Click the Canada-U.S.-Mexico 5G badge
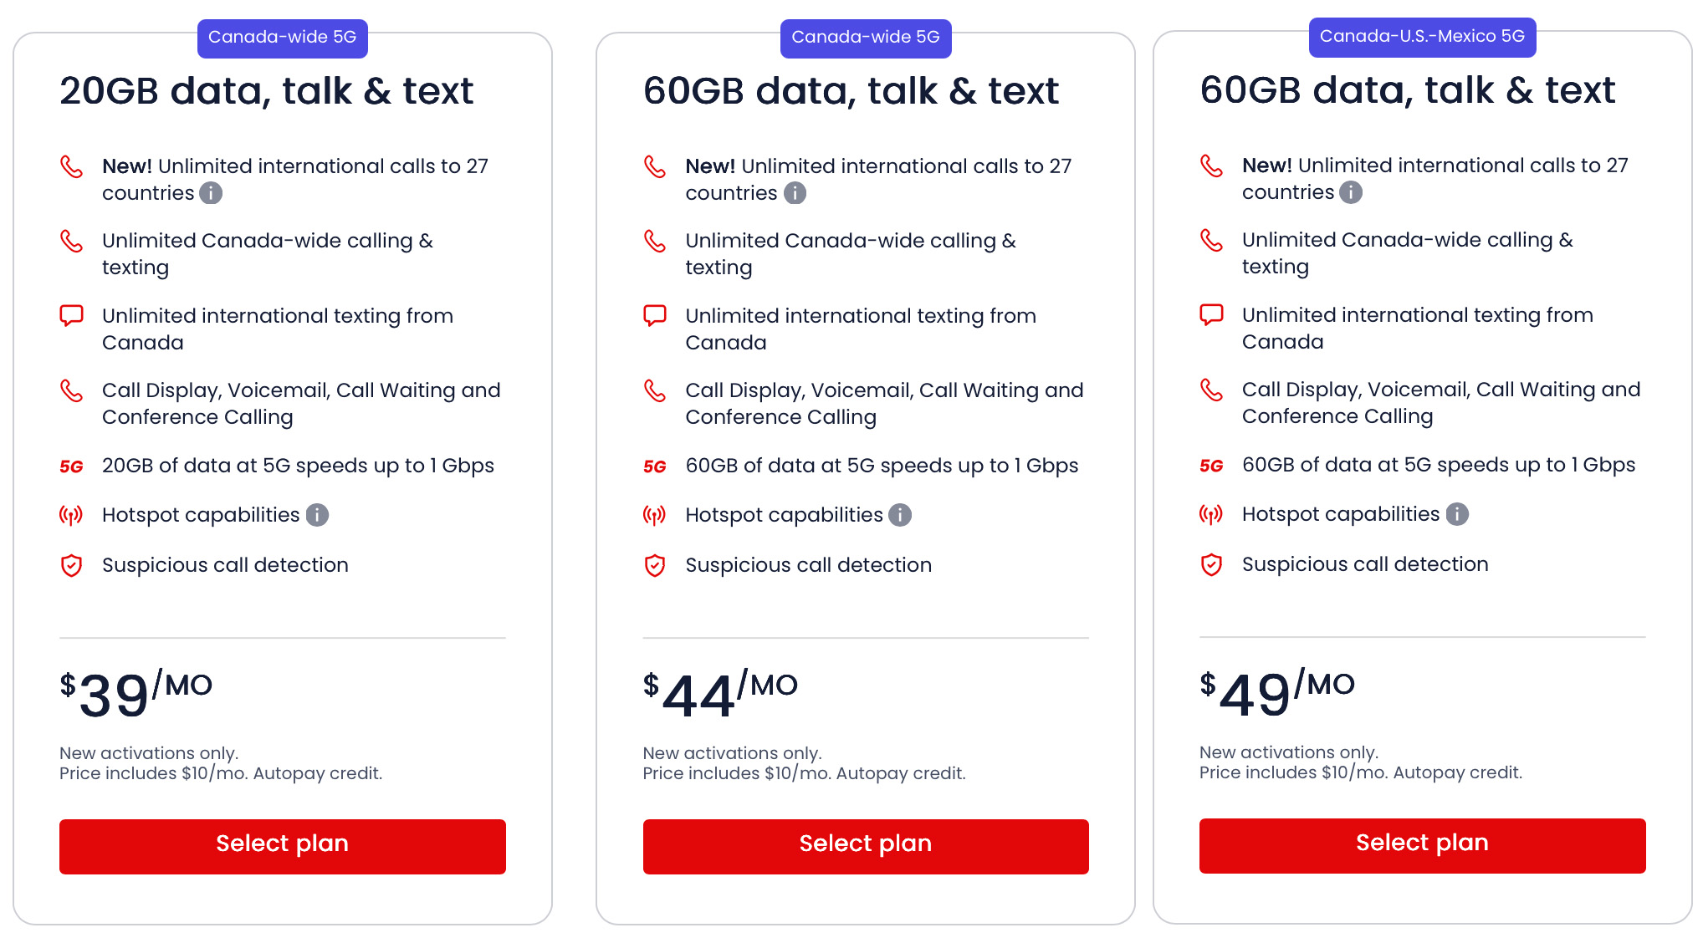This screenshot has height=943, width=1703. click(x=1422, y=37)
